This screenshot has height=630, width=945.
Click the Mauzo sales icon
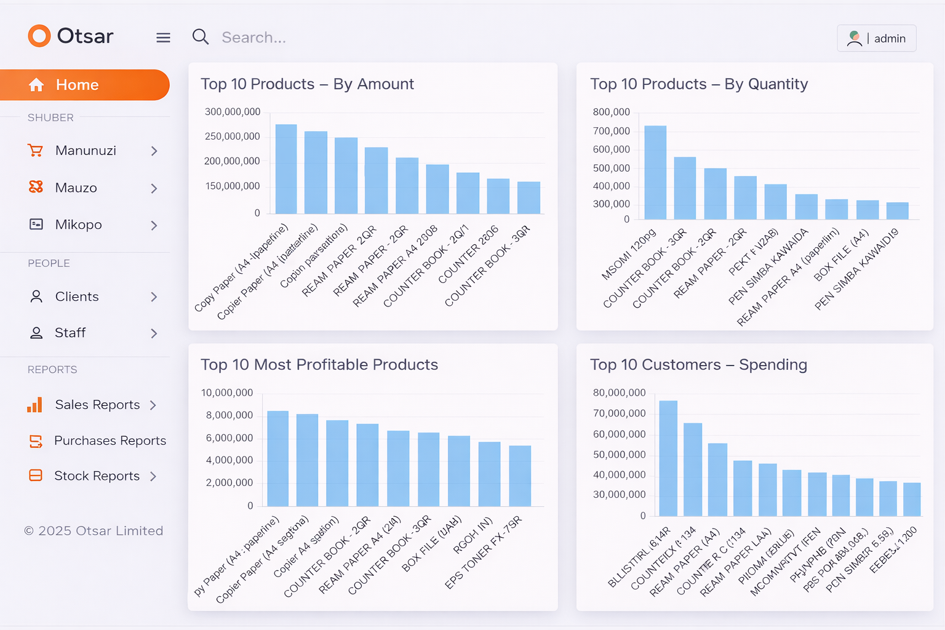coord(36,187)
